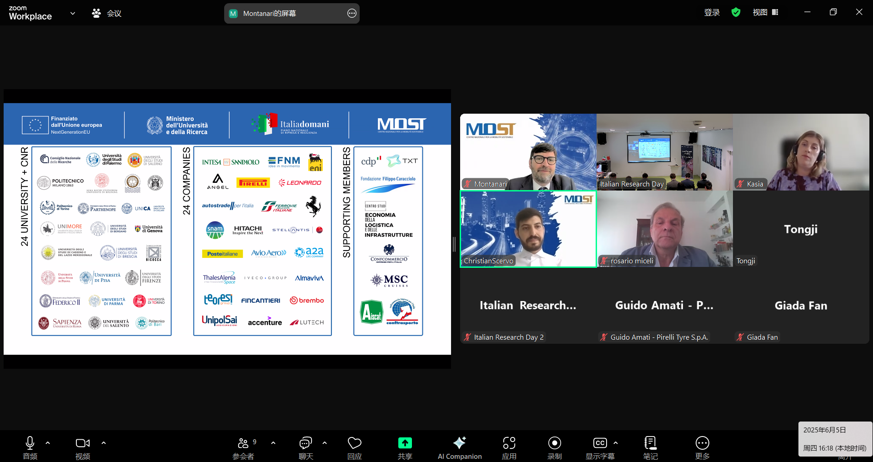Image resolution: width=873 pixels, height=462 pixels.
Task: Click muted mic icon beside Guido Amati name
Action: click(x=604, y=337)
